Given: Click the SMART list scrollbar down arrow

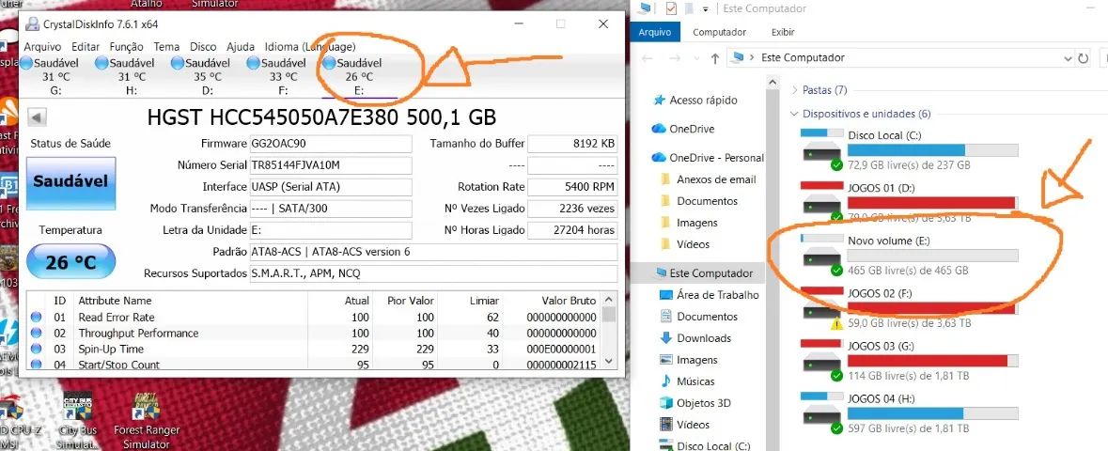Looking at the screenshot, I should [x=608, y=362].
